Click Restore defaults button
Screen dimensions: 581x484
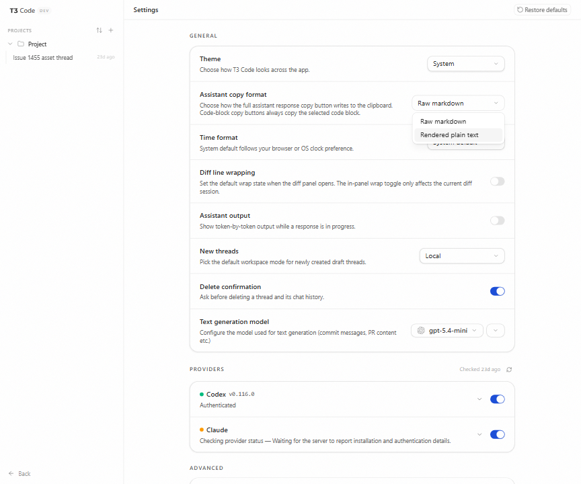542,9
